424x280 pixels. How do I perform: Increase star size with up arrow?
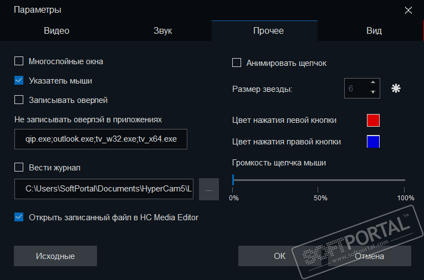point(373,83)
